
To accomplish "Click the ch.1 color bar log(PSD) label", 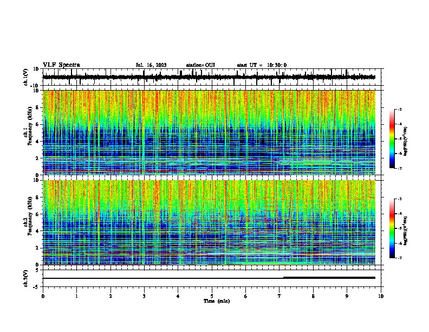I will [x=406, y=141].
